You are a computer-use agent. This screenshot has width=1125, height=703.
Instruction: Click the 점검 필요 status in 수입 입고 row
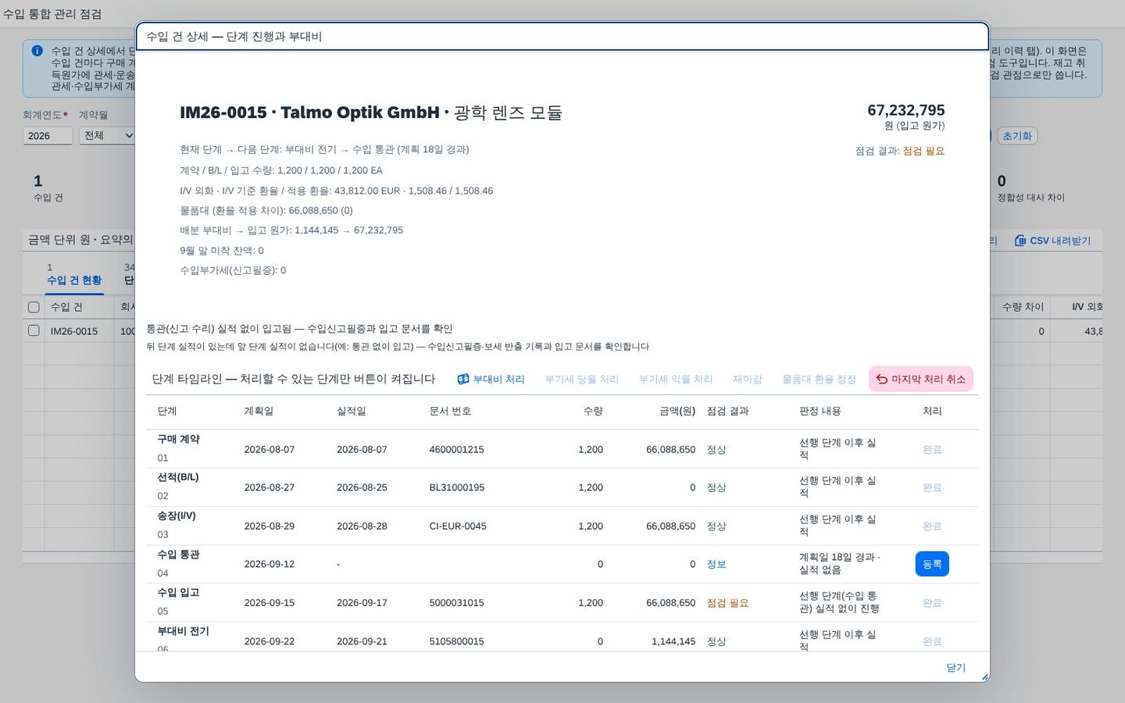click(727, 603)
